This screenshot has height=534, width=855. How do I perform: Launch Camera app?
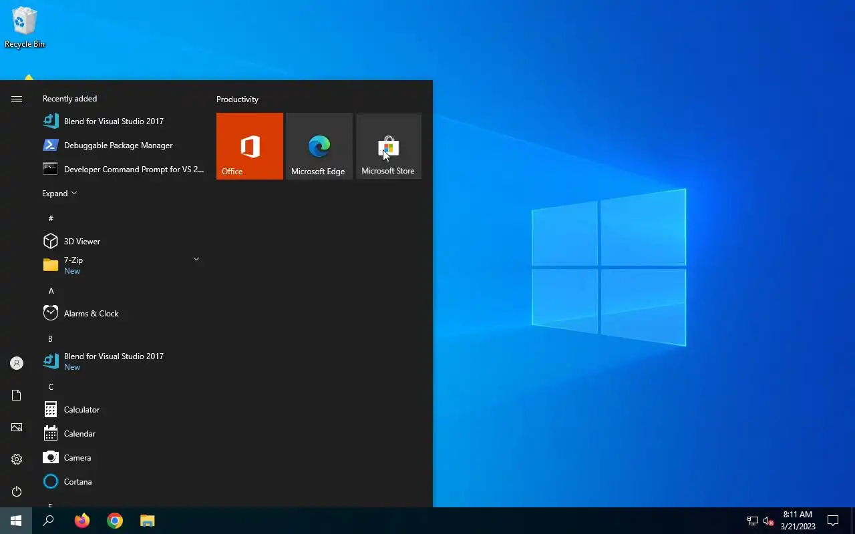[x=123, y=457]
